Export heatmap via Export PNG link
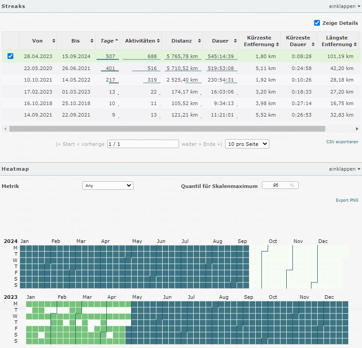This screenshot has width=362, height=348. tap(346, 200)
